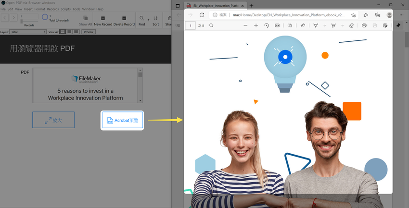Open tab actions menu in Edge
This screenshot has height=208, width=409.
(x=178, y=5)
